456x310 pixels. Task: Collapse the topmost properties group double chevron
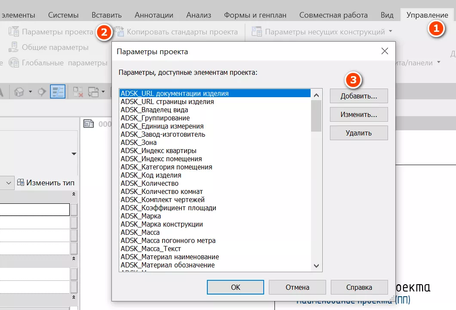pos(73,194)
